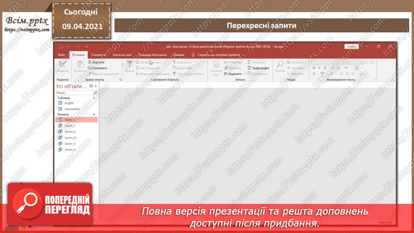Open font color A picker
This screenshot has width=414, height=233.
pos(315,74)
